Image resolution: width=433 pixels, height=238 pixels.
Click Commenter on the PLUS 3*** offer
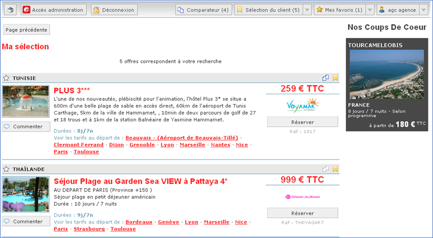pos(26,127)
